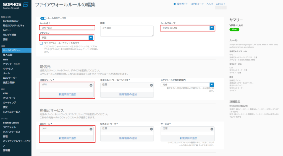Open Web サーバー in sidebar
Screen dimensions: 283x156
[10, 78]
